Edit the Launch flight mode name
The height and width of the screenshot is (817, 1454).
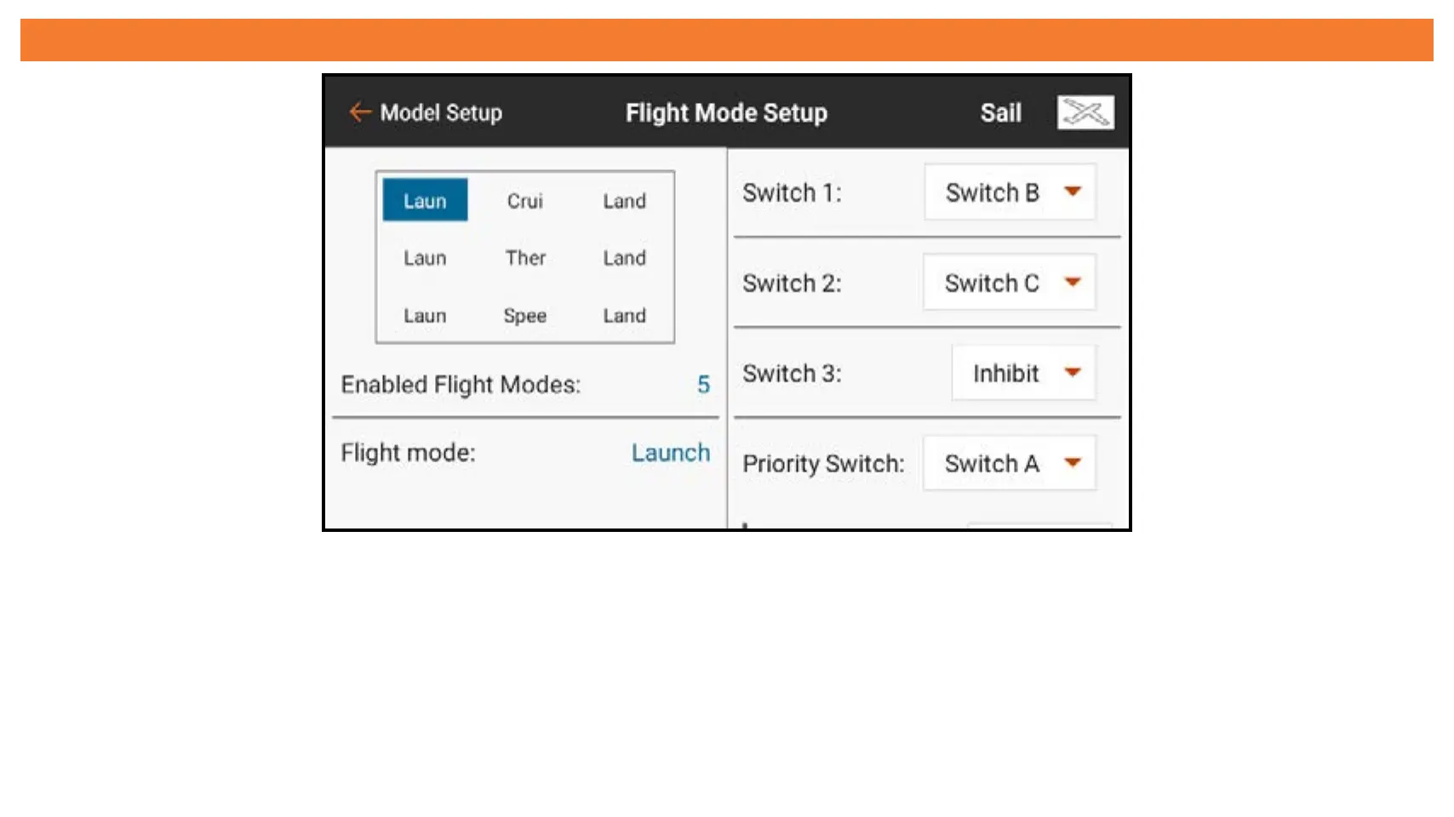pos(670,453)
